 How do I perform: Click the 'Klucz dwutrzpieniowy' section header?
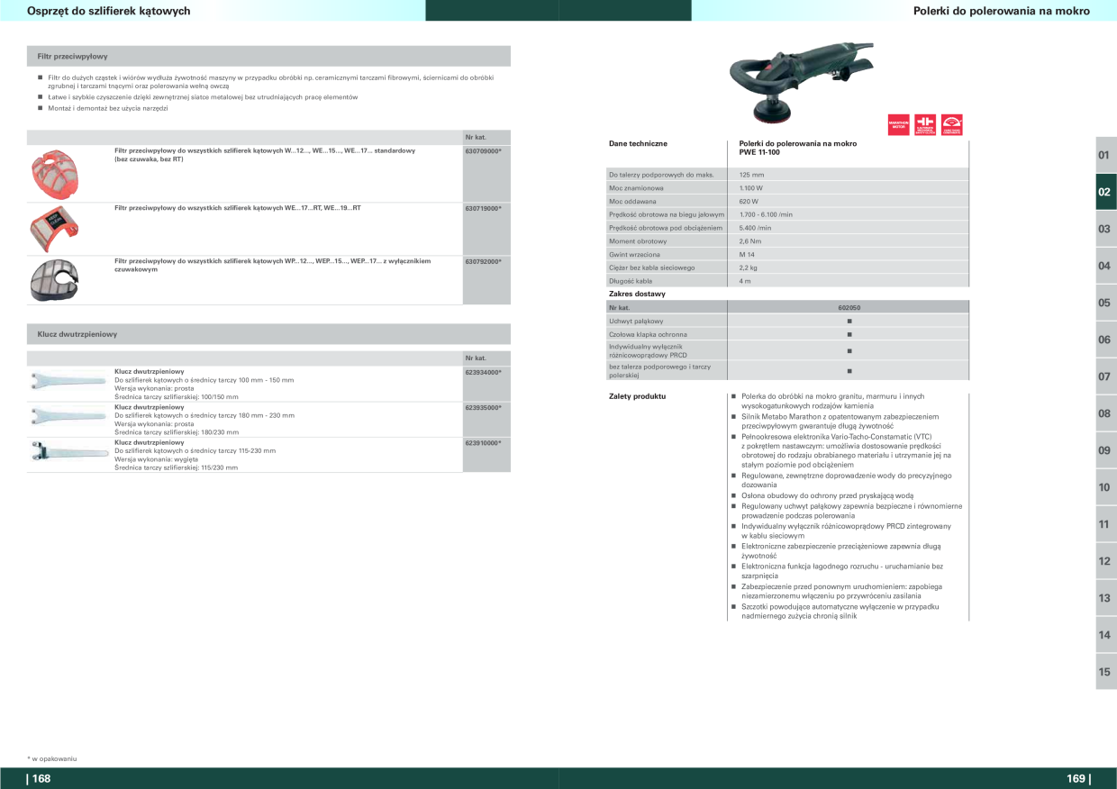pyautogui.click(x=268, y=334)
